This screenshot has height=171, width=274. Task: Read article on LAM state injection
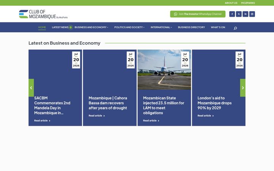(151, 120)
